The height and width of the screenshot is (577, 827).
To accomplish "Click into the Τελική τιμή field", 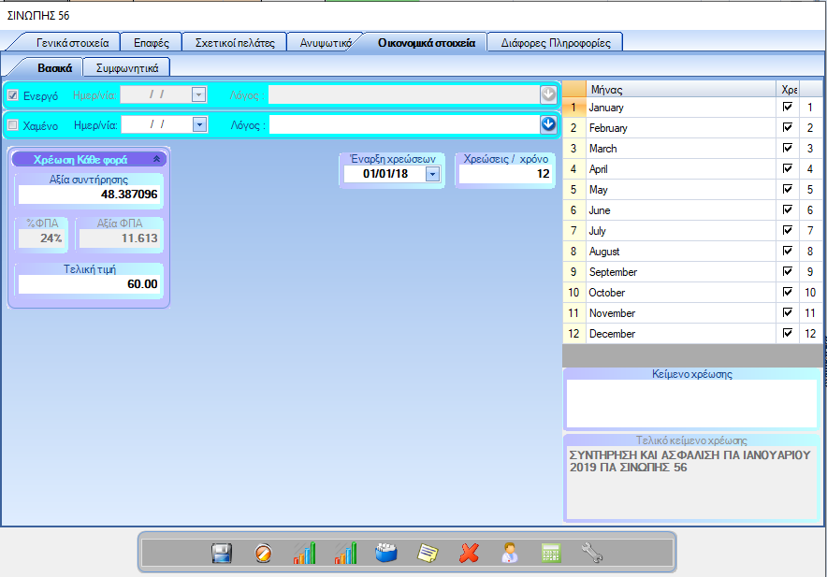I will coord(90,284).
